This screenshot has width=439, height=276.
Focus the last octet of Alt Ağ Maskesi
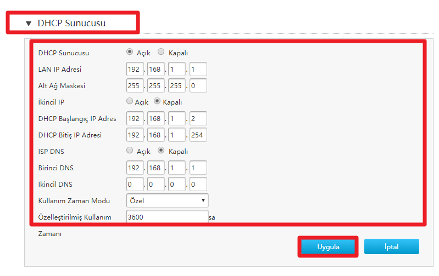tap(198, 85)
